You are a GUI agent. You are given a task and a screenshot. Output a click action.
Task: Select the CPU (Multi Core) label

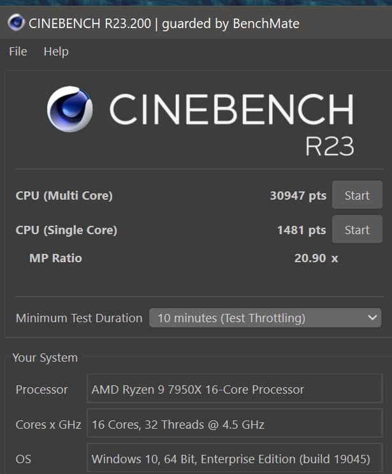pos(64,196)
